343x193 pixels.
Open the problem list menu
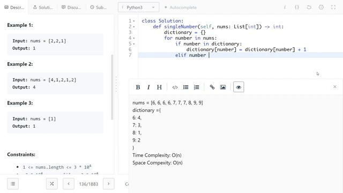[x=13, y=184]
